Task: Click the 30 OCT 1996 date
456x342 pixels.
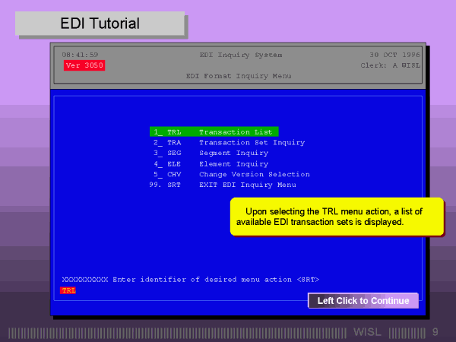Action: coord(394,55)
